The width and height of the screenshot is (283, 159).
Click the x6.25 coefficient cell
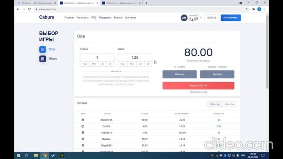[x=182, y=120]
